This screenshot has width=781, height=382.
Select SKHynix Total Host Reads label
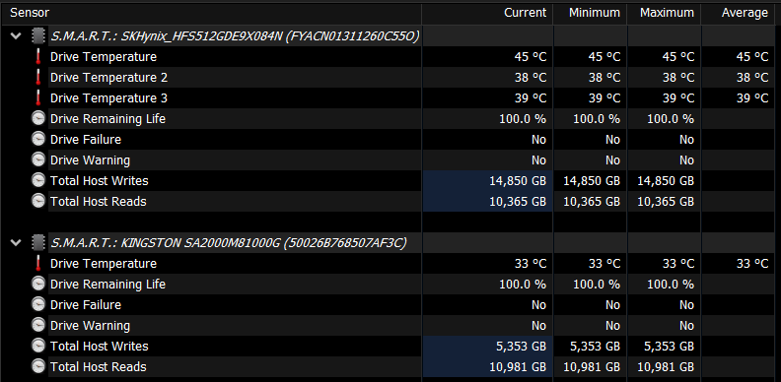coord(99,202)
